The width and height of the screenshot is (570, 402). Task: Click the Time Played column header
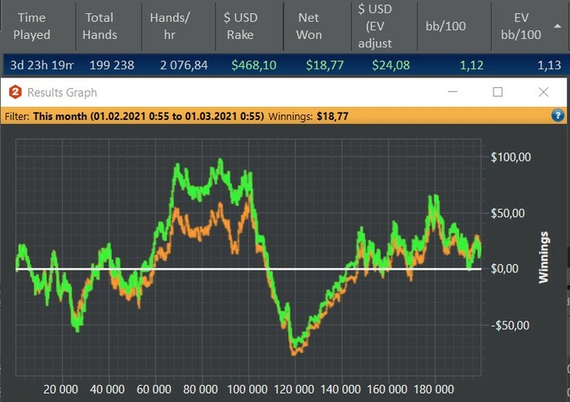tap(32, 26)
